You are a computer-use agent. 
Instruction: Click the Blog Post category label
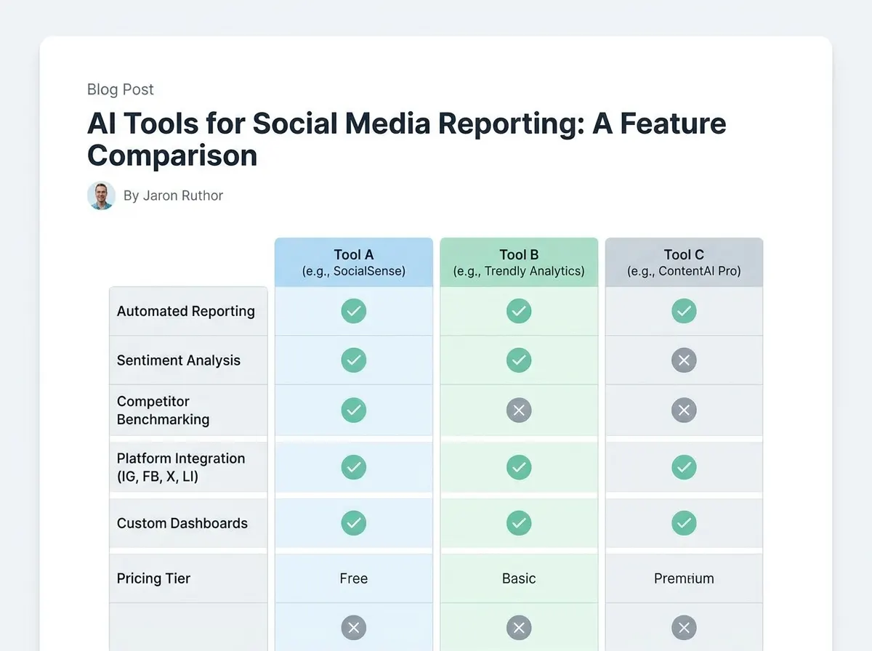121,89
